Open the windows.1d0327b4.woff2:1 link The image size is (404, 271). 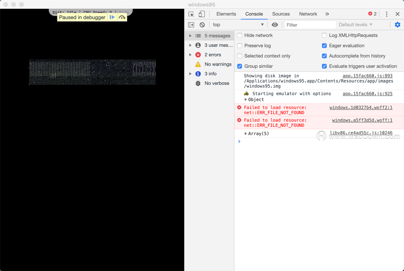click(361, 107)
